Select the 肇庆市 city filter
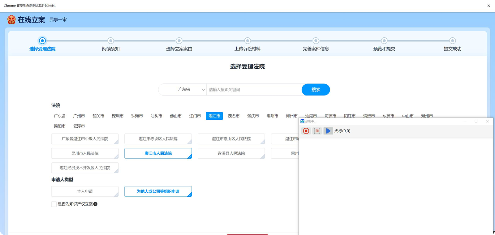 (253, 116)
